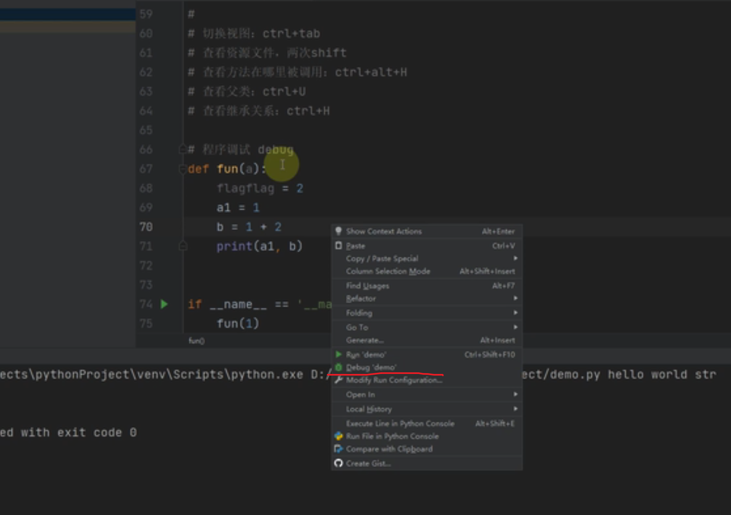This screenshot has height=515, width=731.
Task: Click the wrench icon beside Modify Run Configuration
Action: [x=339, y=380]
